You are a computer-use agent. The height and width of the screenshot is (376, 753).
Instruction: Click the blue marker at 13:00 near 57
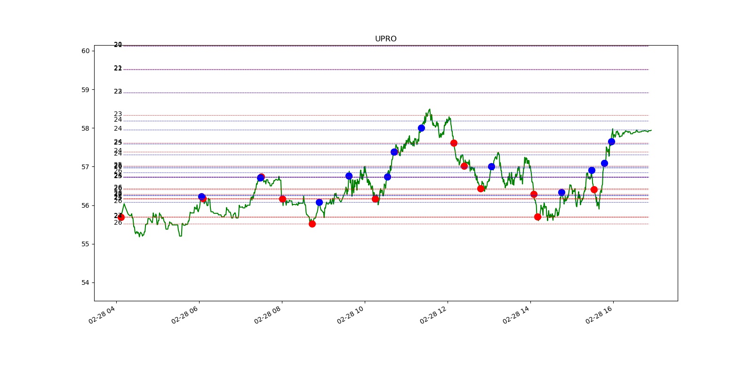491,166
